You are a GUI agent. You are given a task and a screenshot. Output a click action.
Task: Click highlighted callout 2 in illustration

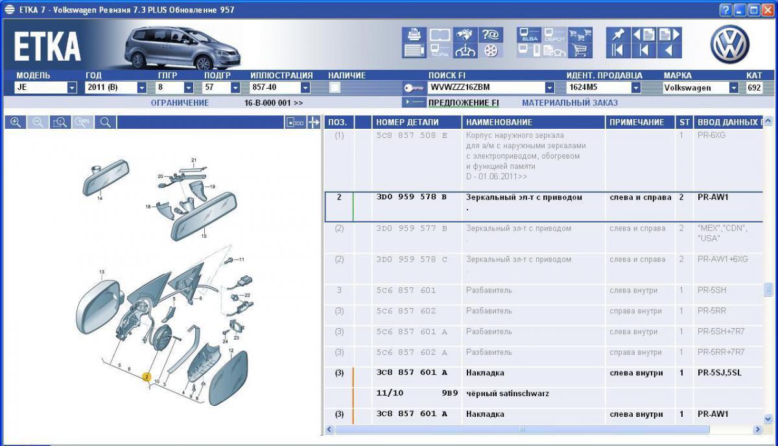tap(148, 376)
